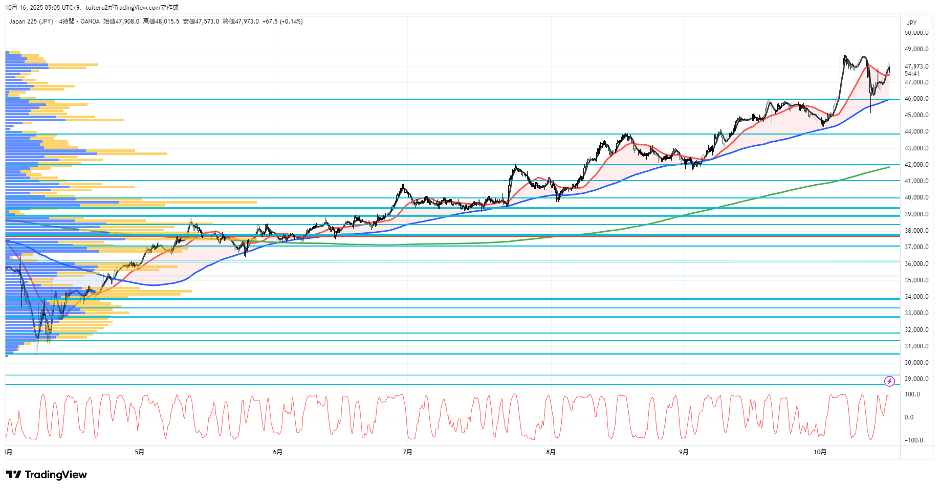Click the 高値48,015.5 high value in header
The height and width of the screenshot is (490, 939).
(161, 21)
